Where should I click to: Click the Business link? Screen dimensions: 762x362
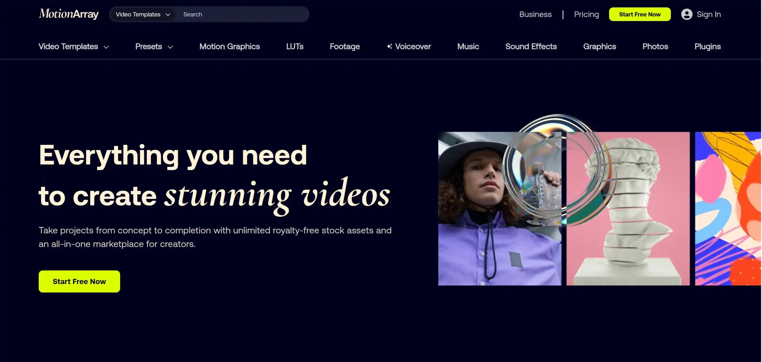coord(535,14)
